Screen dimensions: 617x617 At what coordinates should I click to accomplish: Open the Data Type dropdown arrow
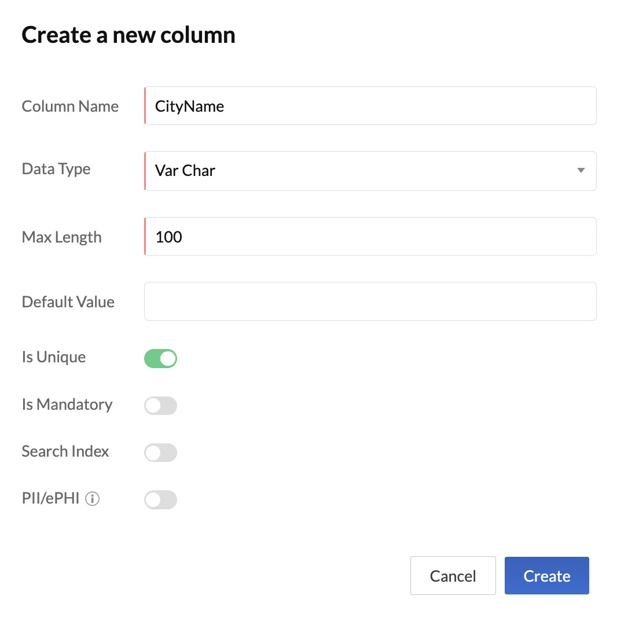pos(581,170)
